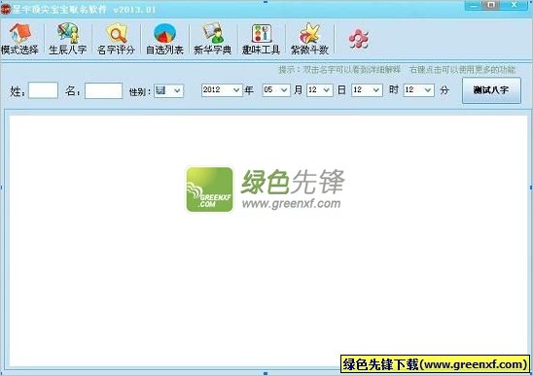The width and height of the screenshot is (533, 376).
Task: Expand the day dropdown before 日
Action: tap(320, 90)
